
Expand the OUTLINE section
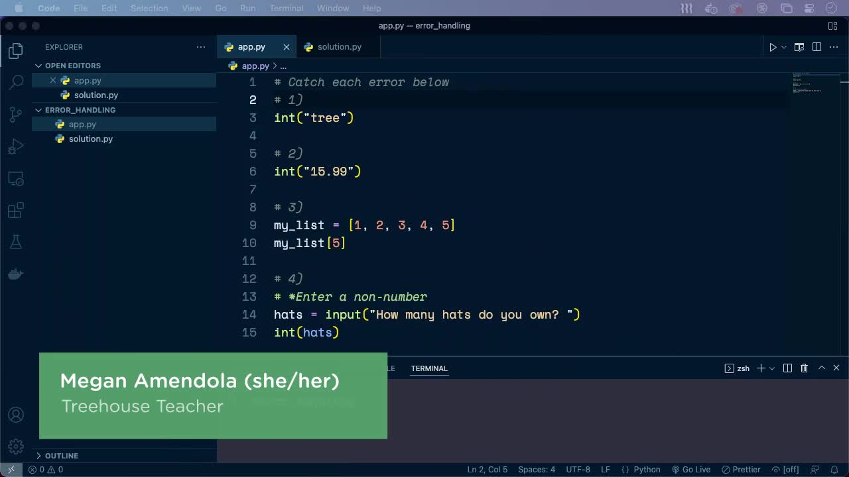coord(62,456)
